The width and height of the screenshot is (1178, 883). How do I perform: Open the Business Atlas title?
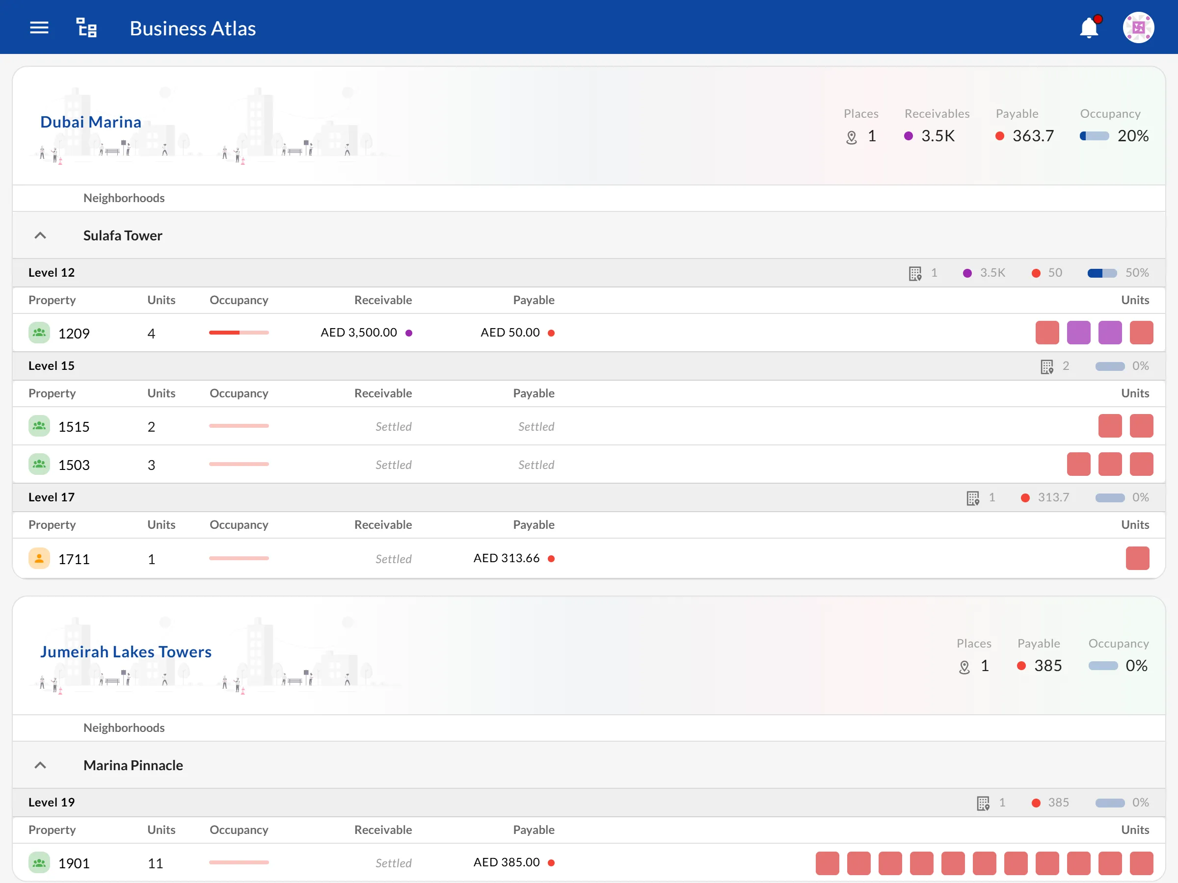click(x=193, y=28)
